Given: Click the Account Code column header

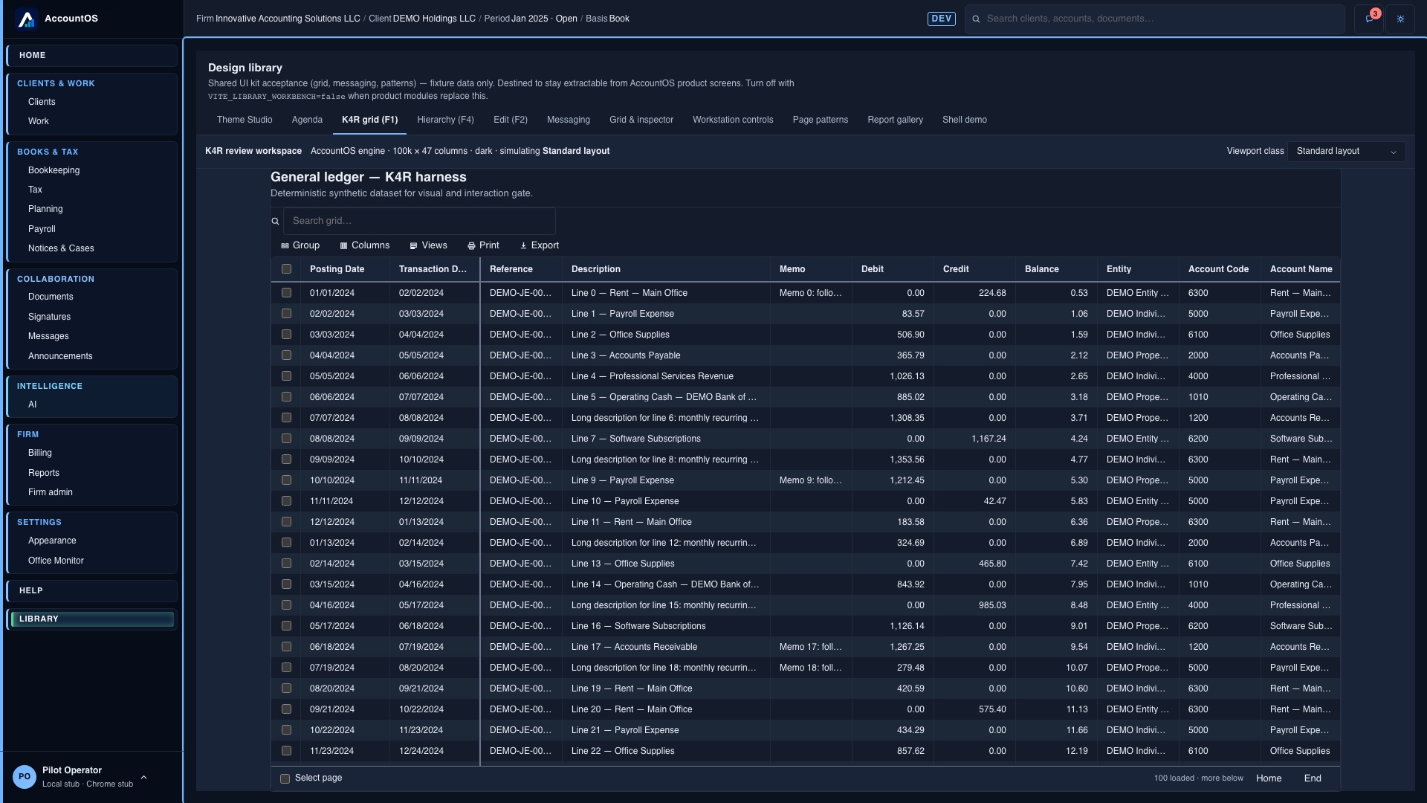Looking at the screenshot, I should click(x=1220, y=269).
